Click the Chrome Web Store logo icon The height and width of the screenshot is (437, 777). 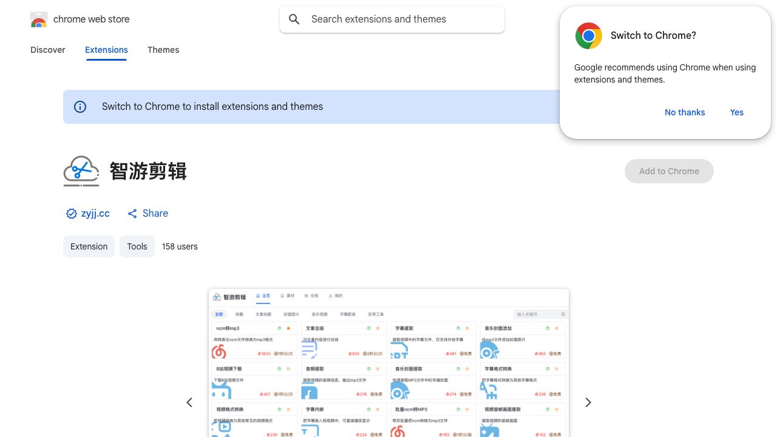(x=39, y=19)
